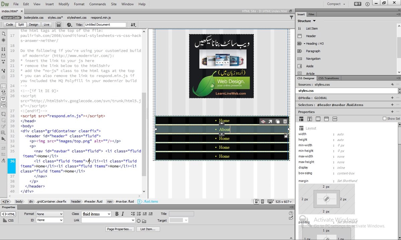This screenshot has height=240, width=401.
Task: Enable the Show Set checkbox
Action: point(385,119)
